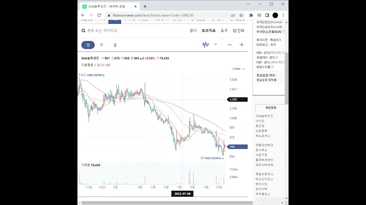Toggle Chrome side panel icon
This screenshot has width=366, height=205.
click(x=267, y=15)
